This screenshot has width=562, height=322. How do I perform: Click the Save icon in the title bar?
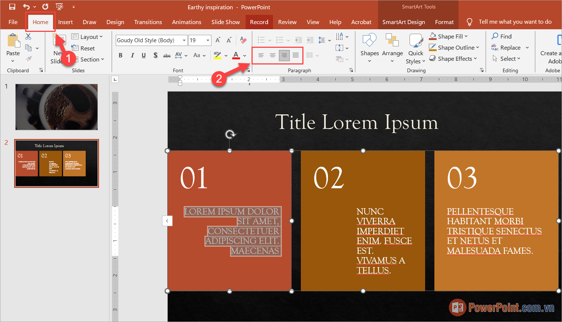12,7
